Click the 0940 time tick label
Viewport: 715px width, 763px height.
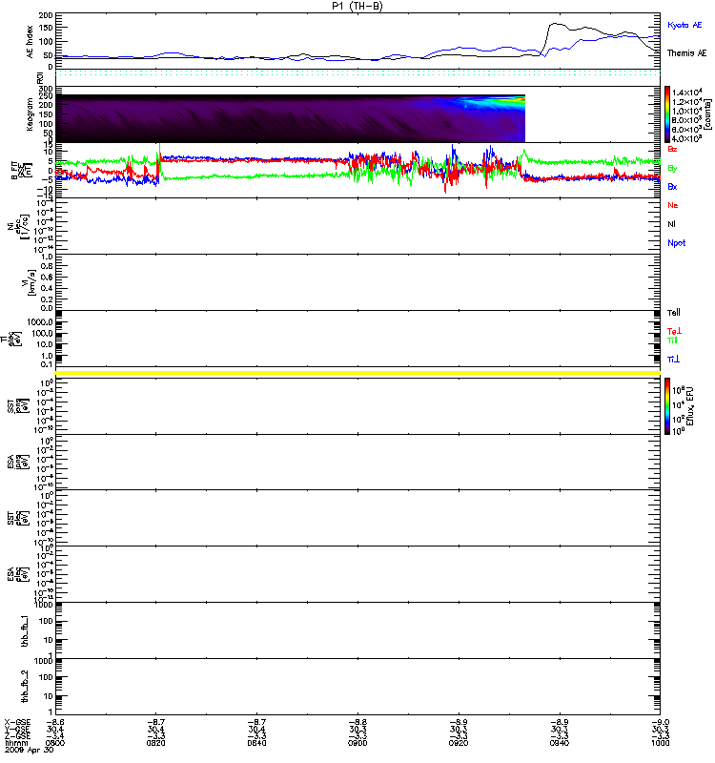[559, 743]
